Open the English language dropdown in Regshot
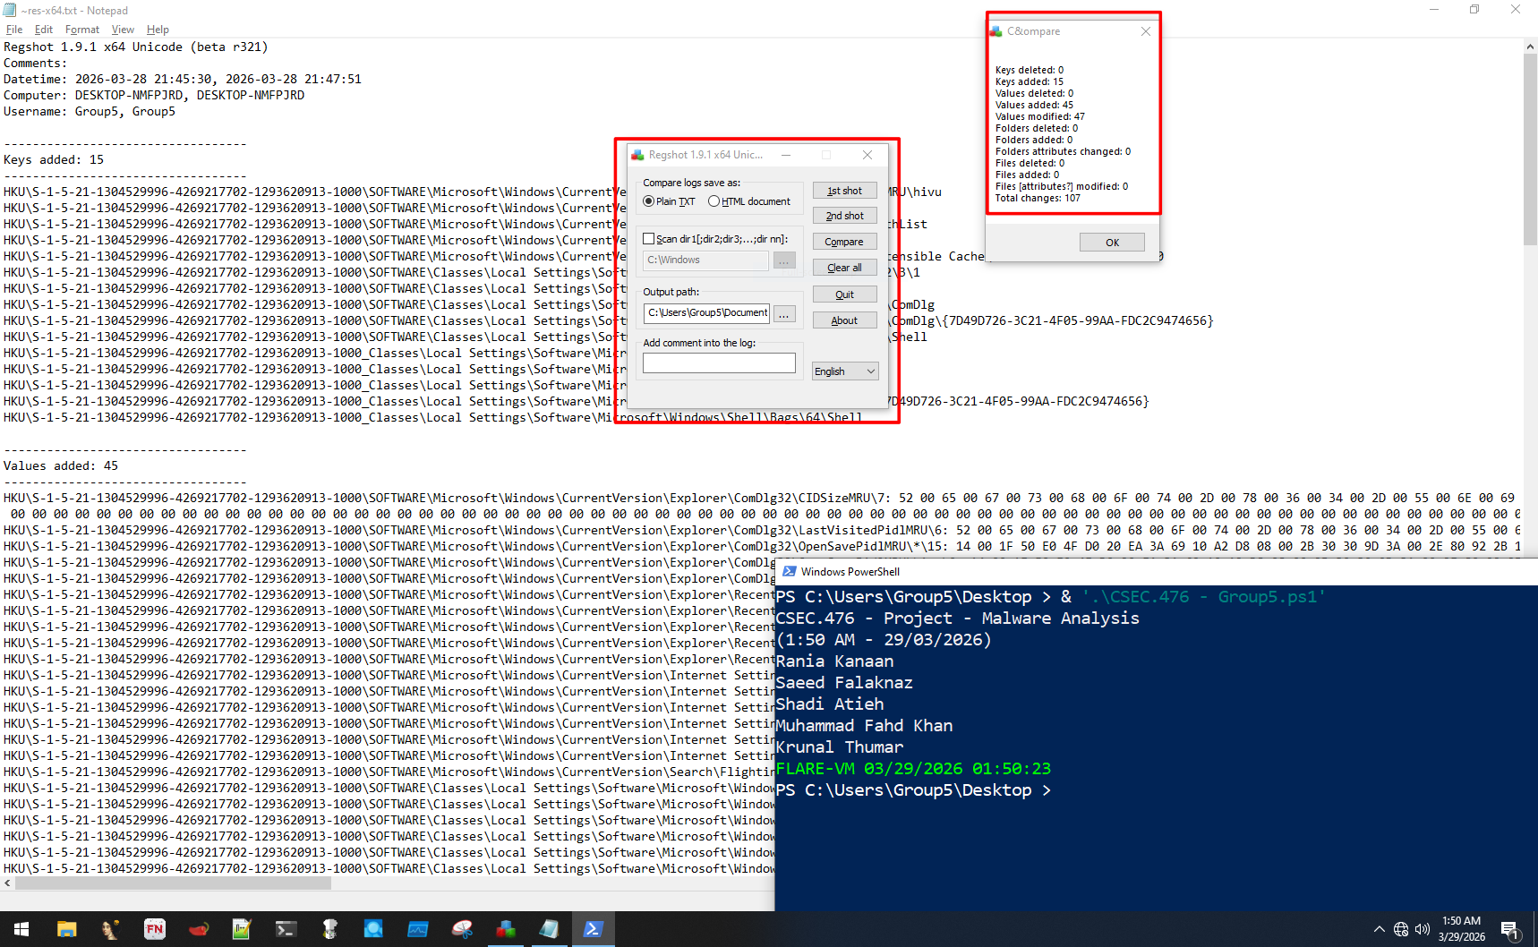Viewport: 1538px width, 947px height. pos(844,371)
